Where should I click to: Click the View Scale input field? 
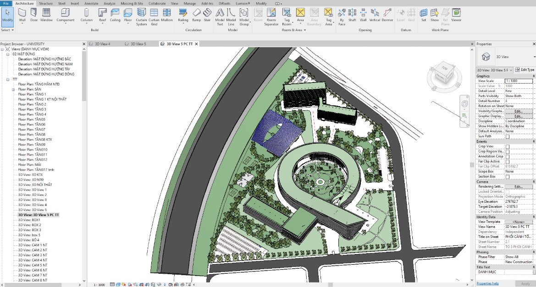[x=519, y=81]
